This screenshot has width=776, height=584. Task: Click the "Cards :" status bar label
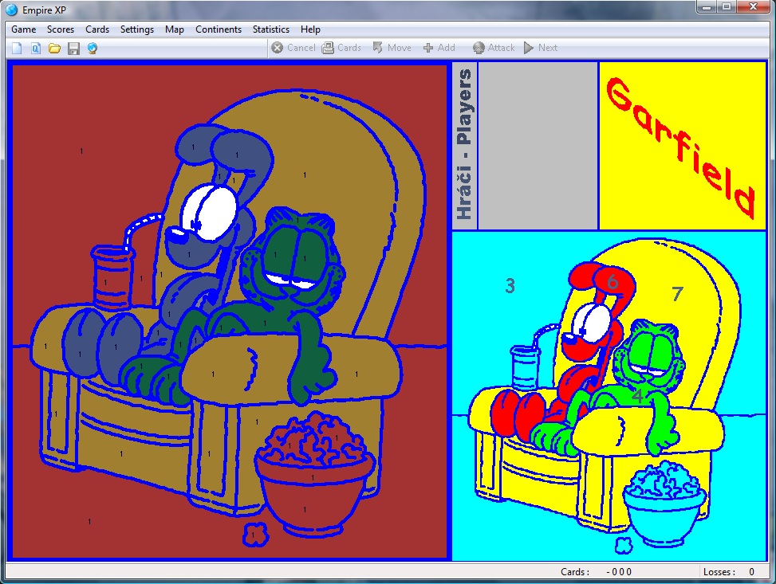pos(574,571)
